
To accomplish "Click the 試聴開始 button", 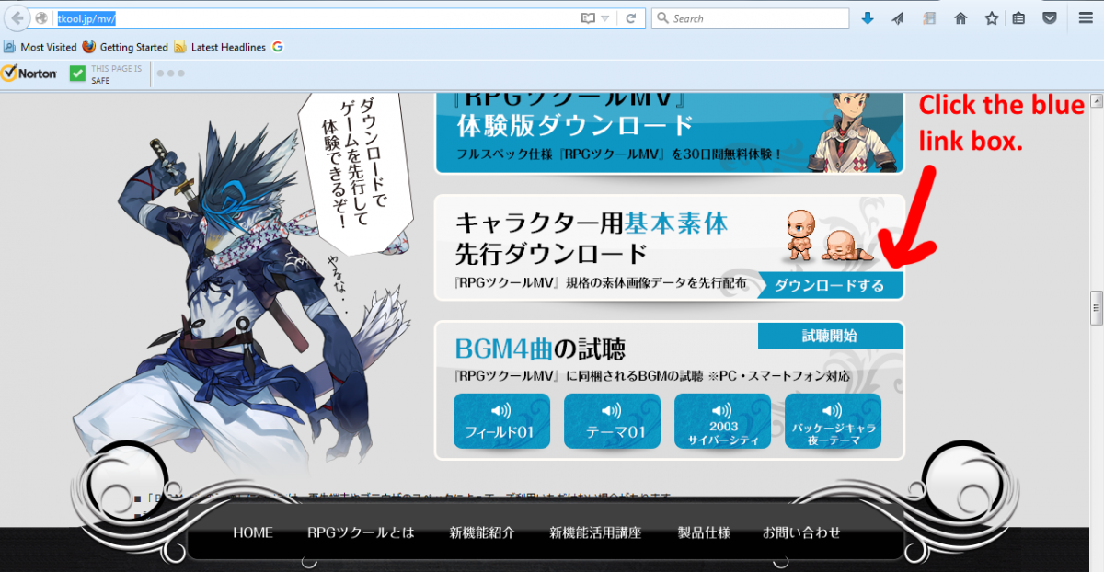I will click(x=830, y=336).
